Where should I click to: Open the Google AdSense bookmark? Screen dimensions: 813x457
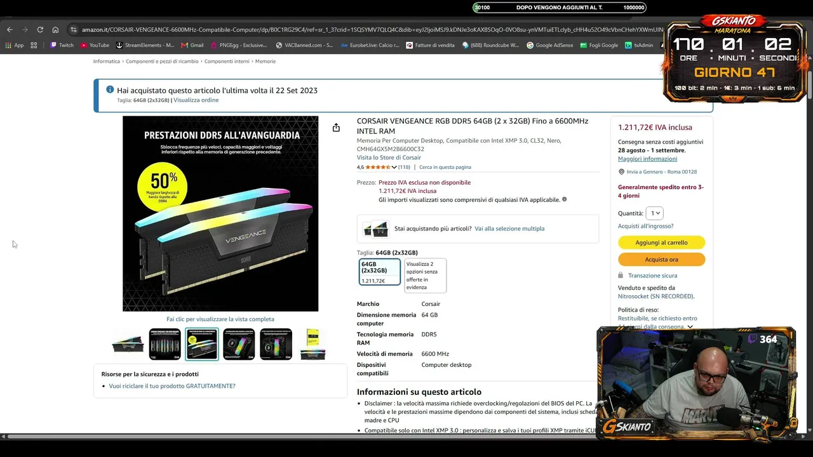pos(549,45)
